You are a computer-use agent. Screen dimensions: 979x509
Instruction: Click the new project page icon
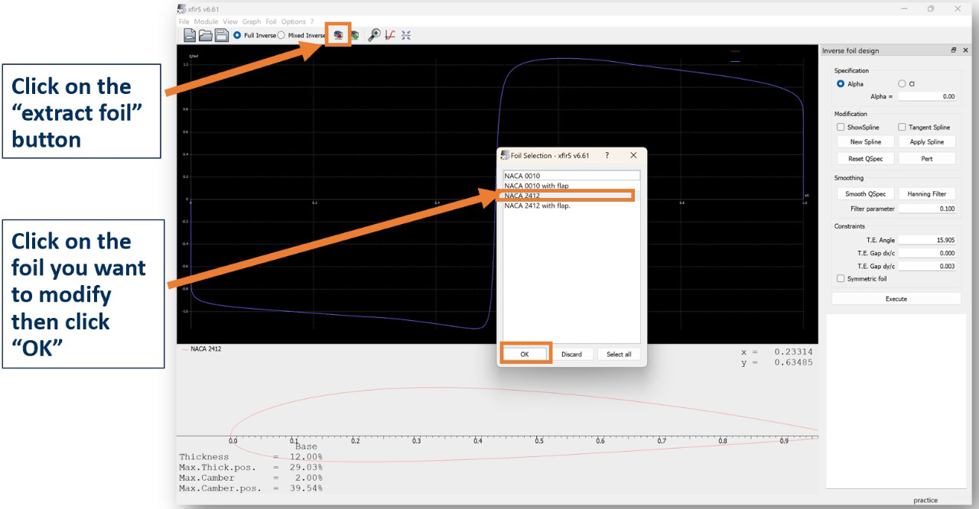point(189,35)
